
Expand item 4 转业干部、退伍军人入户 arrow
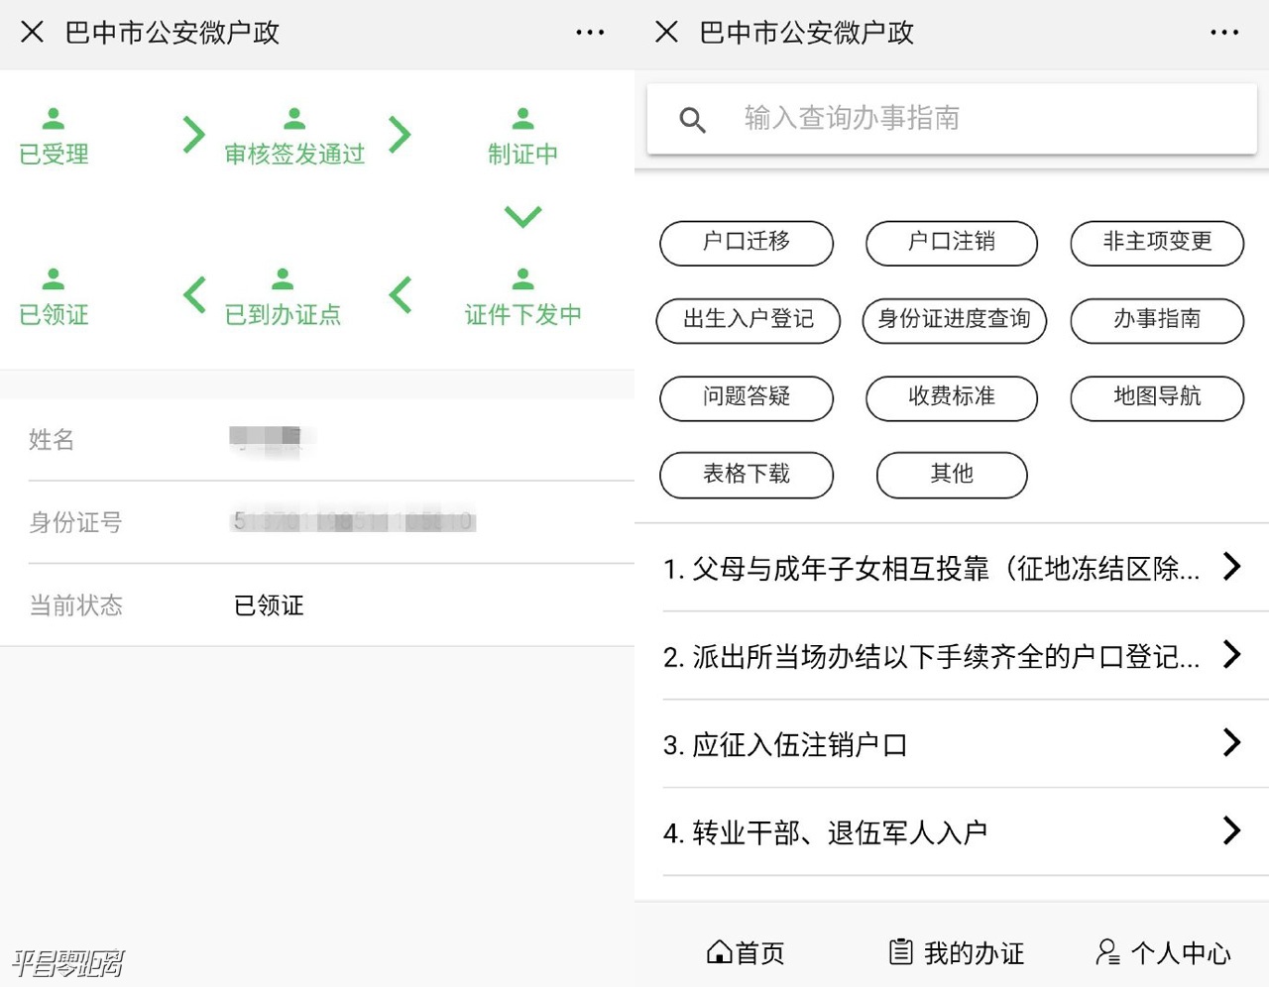point(1231,830)
